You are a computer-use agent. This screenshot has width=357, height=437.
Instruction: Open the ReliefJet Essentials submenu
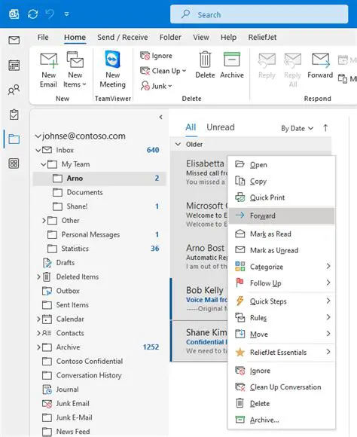click(282, 353)
